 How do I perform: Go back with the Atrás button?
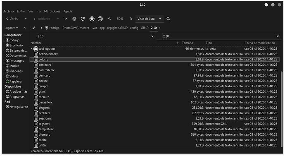click(x=12, y=19)
